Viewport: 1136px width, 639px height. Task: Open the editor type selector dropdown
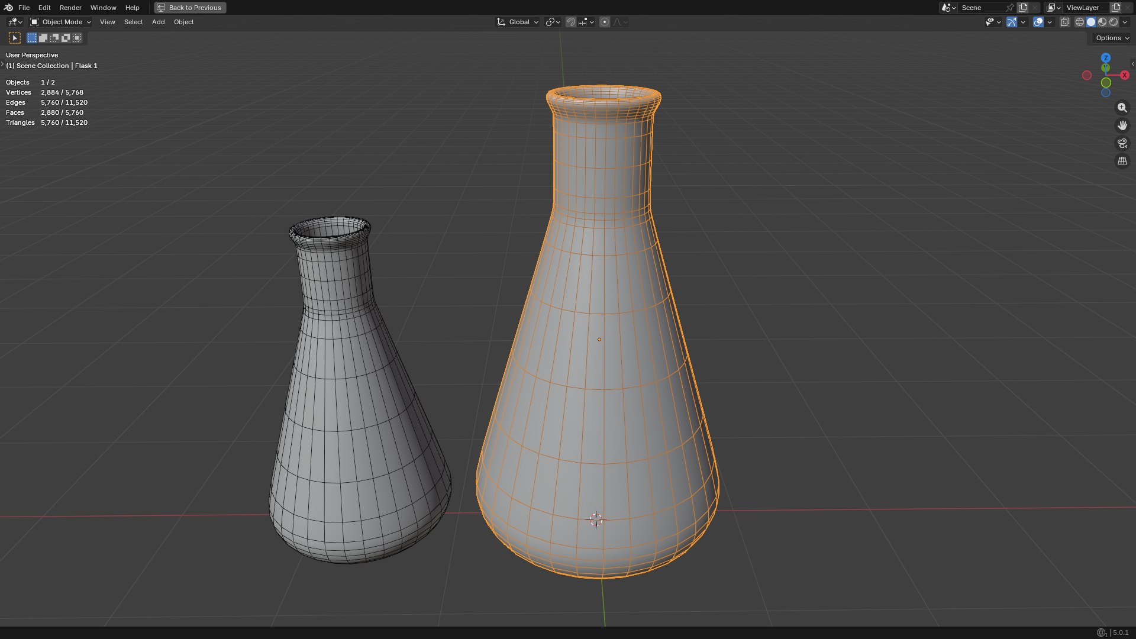15,22
